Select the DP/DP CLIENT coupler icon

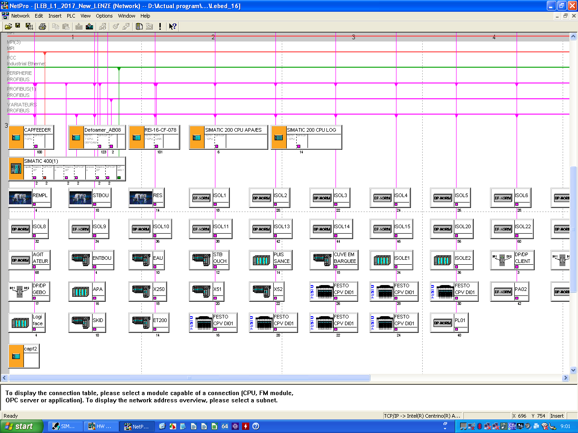coord(502,260)
